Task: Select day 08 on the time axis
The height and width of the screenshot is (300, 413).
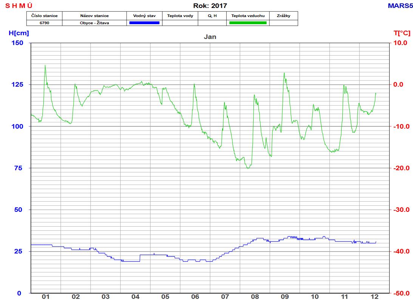Action: (x=255, y=297)
